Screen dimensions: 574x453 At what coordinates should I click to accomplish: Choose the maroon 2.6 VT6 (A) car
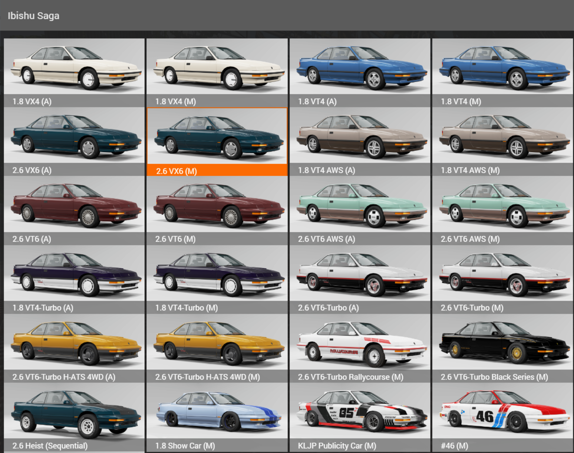[x=74, y=211]
